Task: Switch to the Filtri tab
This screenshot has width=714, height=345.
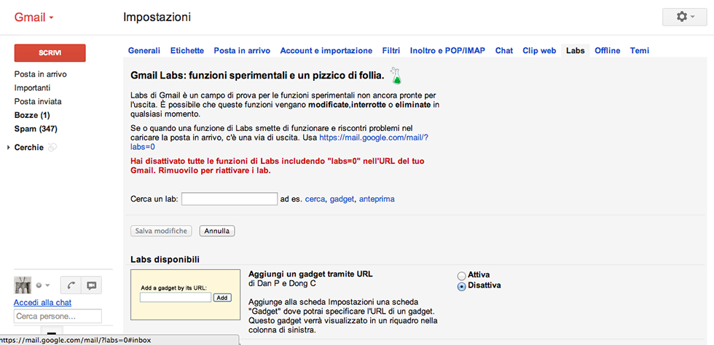Action: point(391,51)
